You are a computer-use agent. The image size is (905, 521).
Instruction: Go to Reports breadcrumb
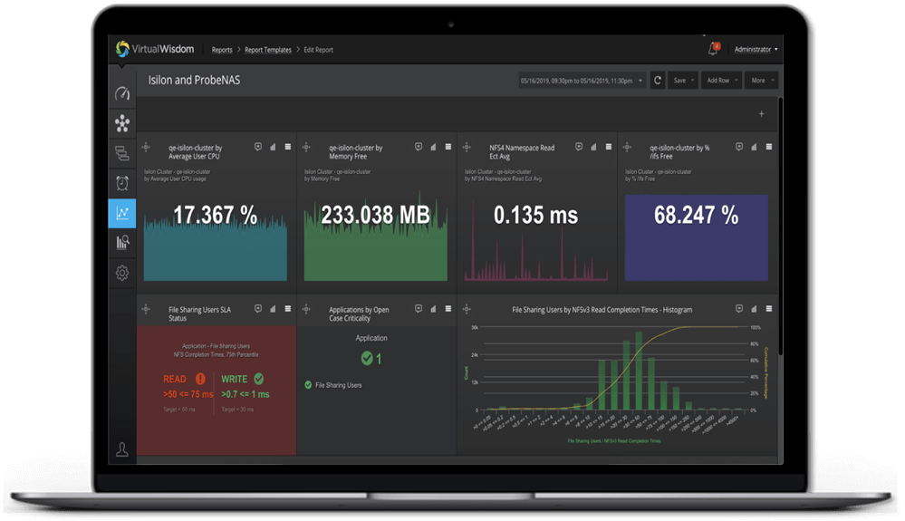click(222, 50)
